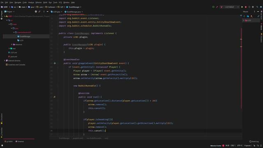
Task: Click grappleEvent() in bottom editor breadcrumbs
Action: coord(78,138)
